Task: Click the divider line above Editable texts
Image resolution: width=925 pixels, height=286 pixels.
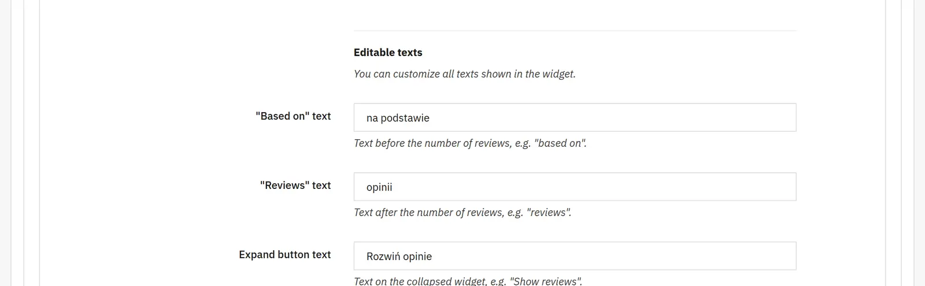Action: click(575, 31)
